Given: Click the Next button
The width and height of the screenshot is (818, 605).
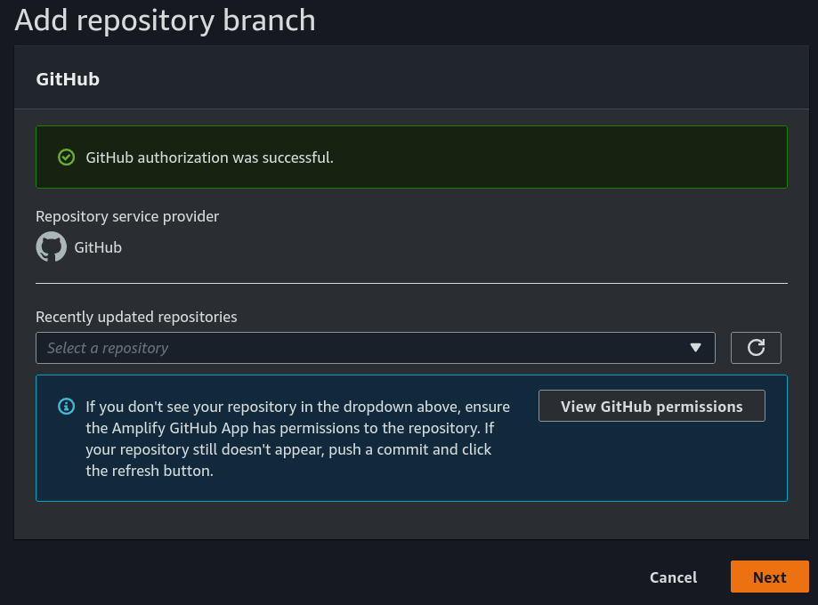Looking at the screenshot, I should (769, 577).
